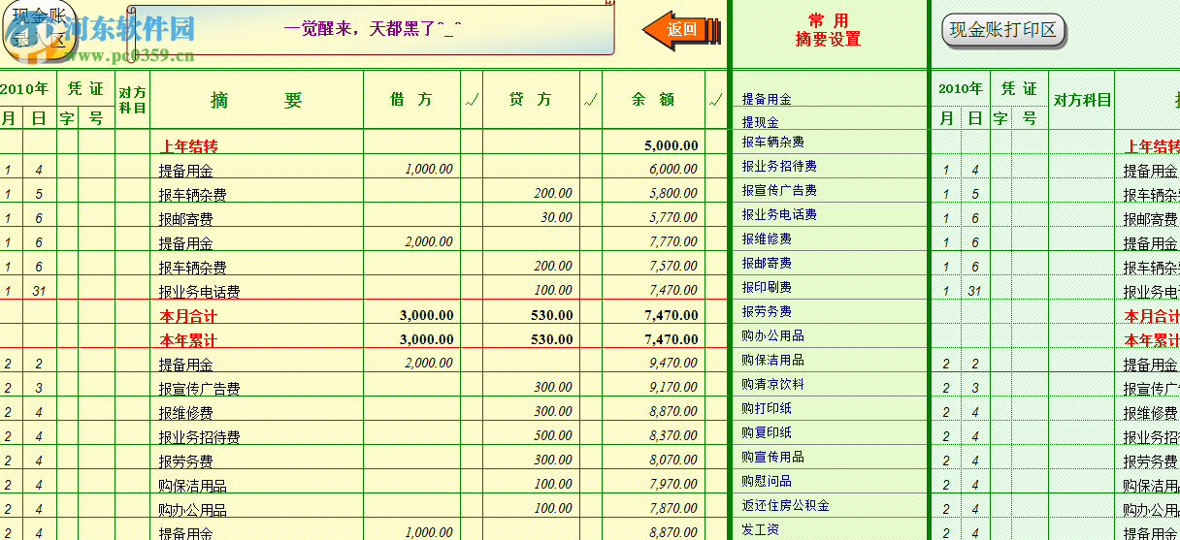1180x540 pixels.
Task: Click the checkmark column header after 余额
Action: (x=716, y=100)
